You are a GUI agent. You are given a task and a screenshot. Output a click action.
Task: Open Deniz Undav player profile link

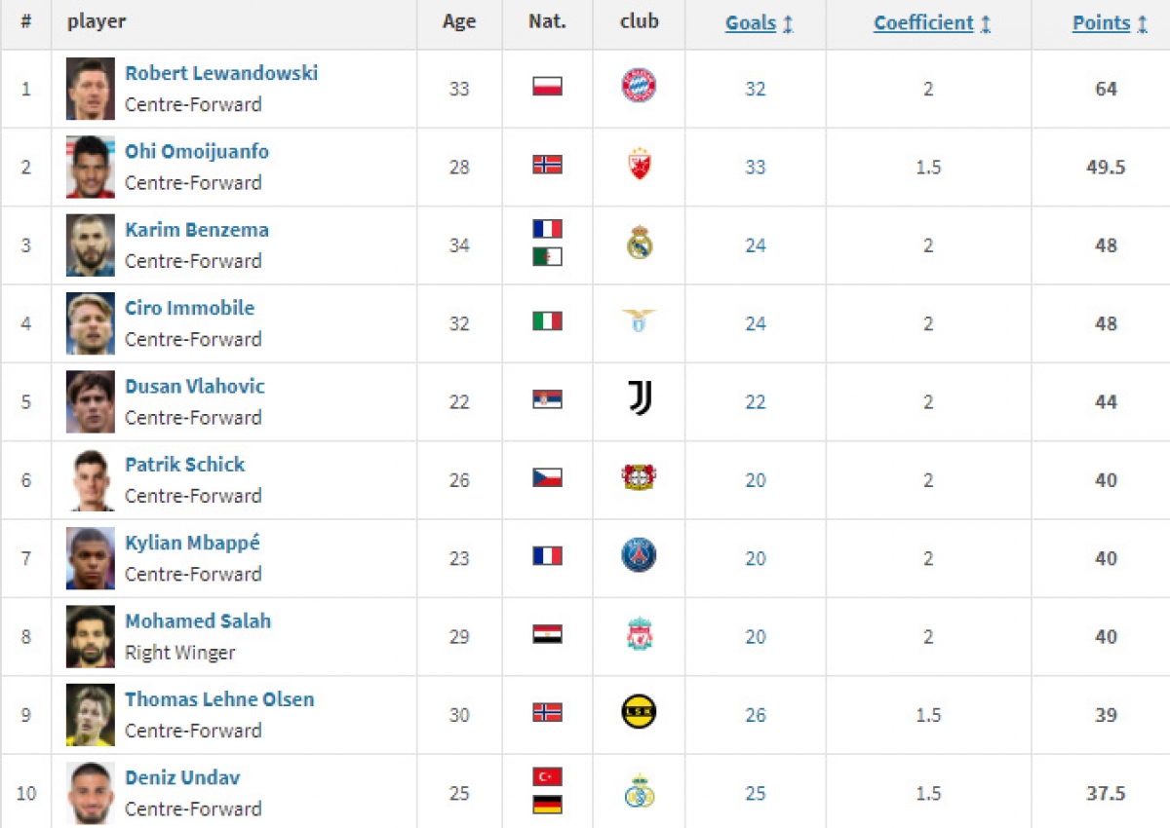pos(182,777)
